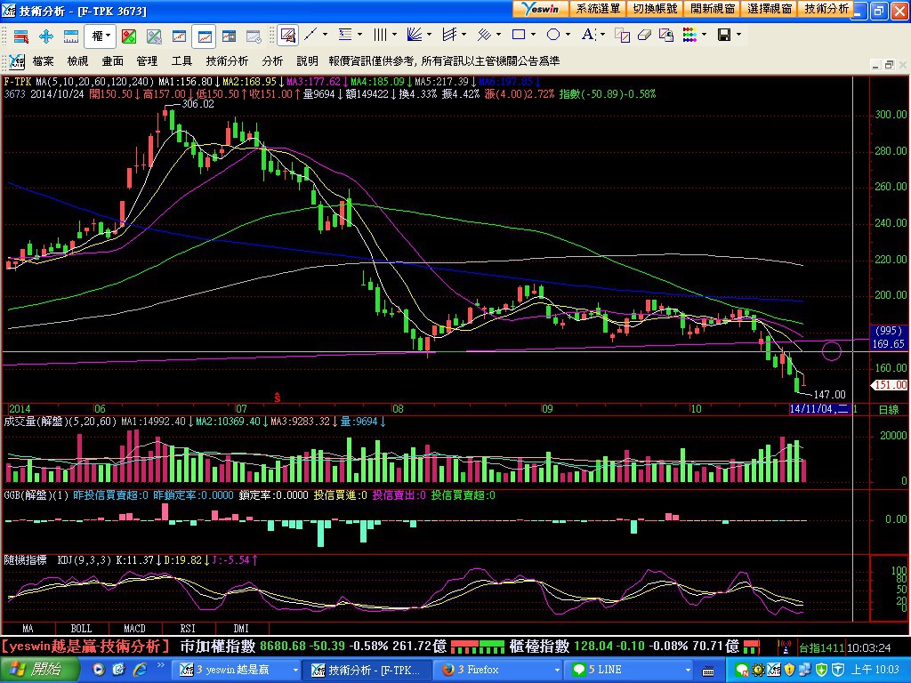Select the ellipse drawing tool
This screenshot has width=911, height=683.
pyautogui.click(x=552, y=36)
